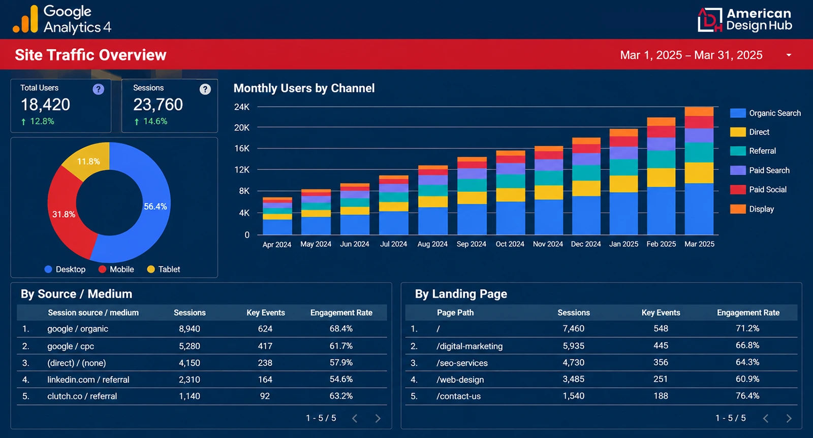Image resolution: width=813 pixels, height=438 pixels.
Task: Sort by Session source / medium column header
Action: pos(93,313)
